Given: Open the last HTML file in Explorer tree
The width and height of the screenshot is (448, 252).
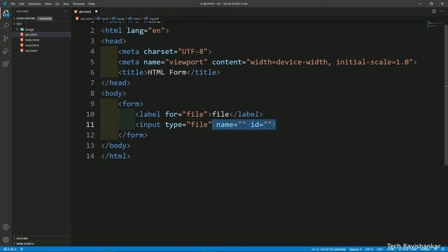Looking at the screenshot, I should coord(31,50).
